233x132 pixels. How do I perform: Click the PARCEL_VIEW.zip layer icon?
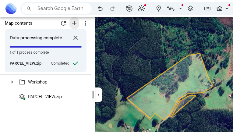22,97
